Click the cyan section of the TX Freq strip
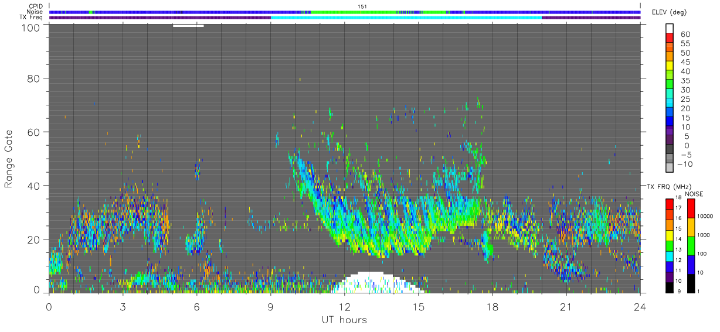Image resolution: width=720 pixels, height=332 pixels. point(406,18)
